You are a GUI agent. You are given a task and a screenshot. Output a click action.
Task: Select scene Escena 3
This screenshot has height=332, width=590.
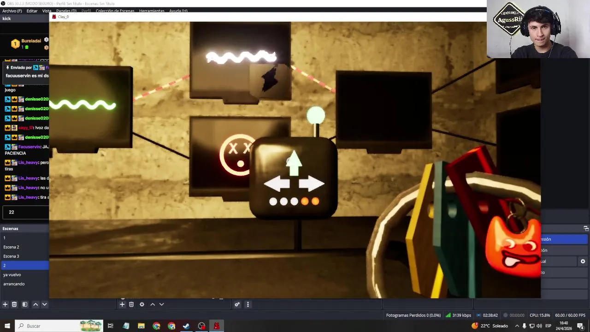click(24, 256)
